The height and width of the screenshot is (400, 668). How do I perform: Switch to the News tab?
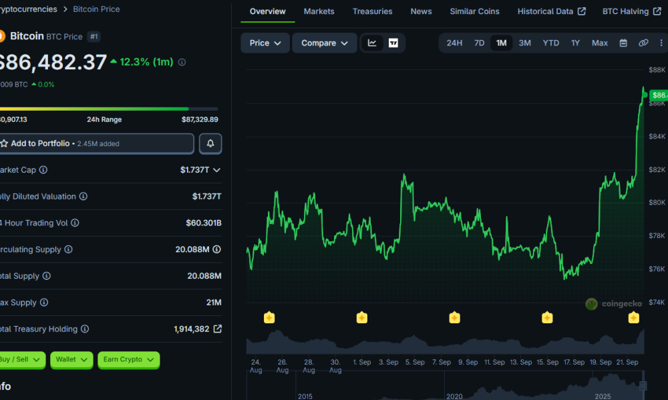[x=421, y=11]
